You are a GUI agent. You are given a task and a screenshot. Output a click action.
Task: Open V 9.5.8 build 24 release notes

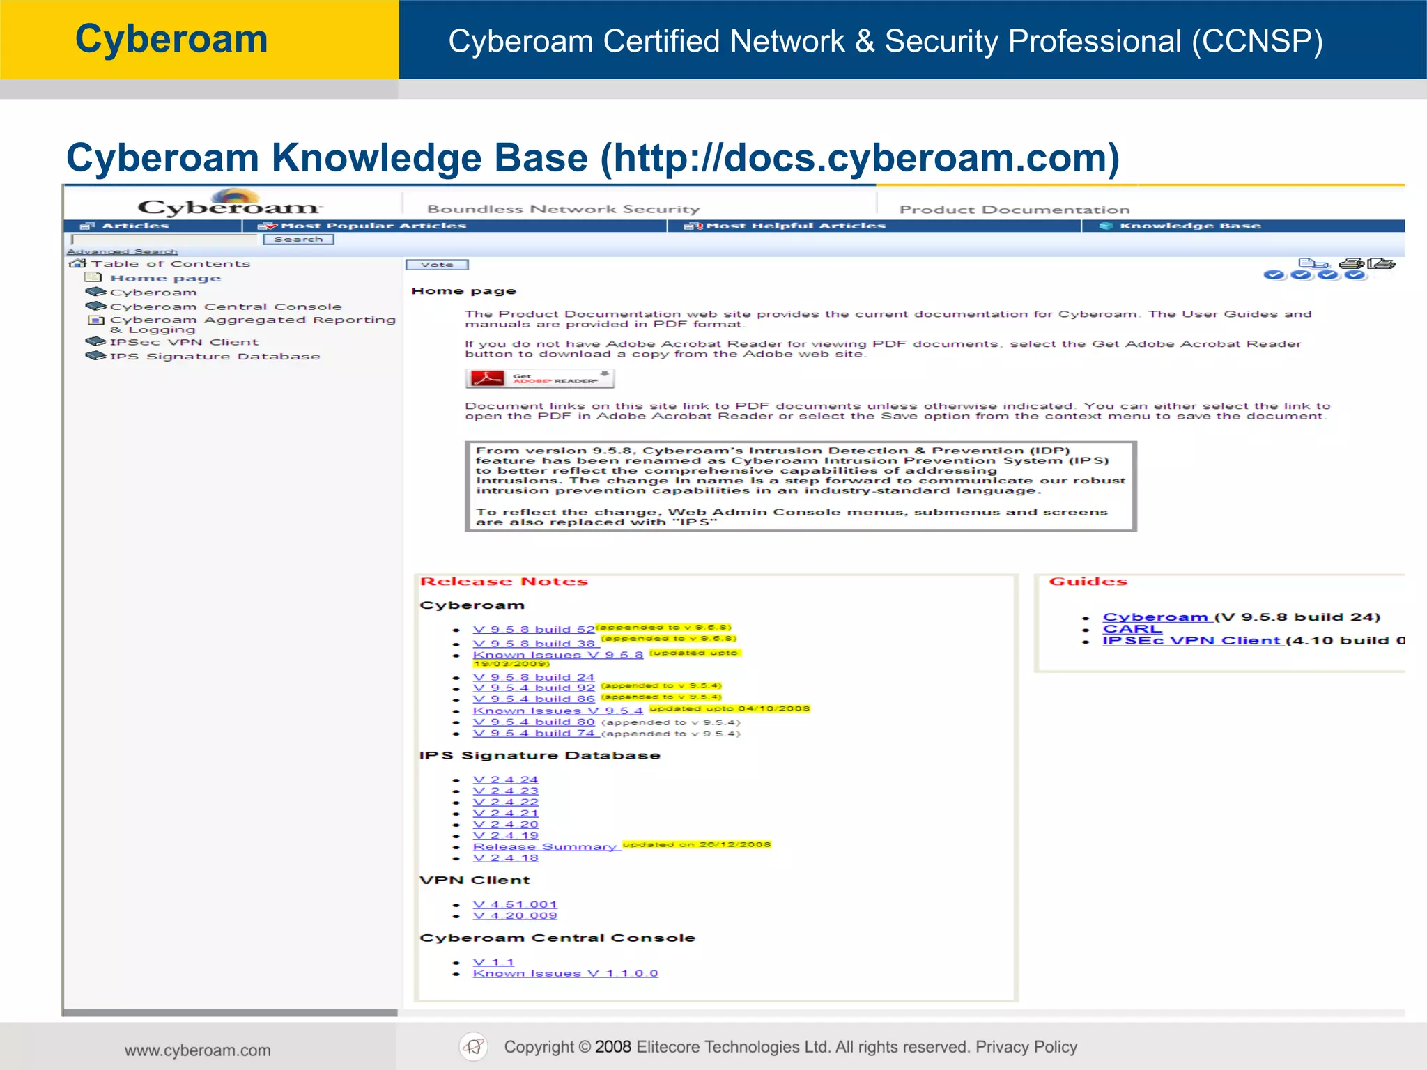534,677
